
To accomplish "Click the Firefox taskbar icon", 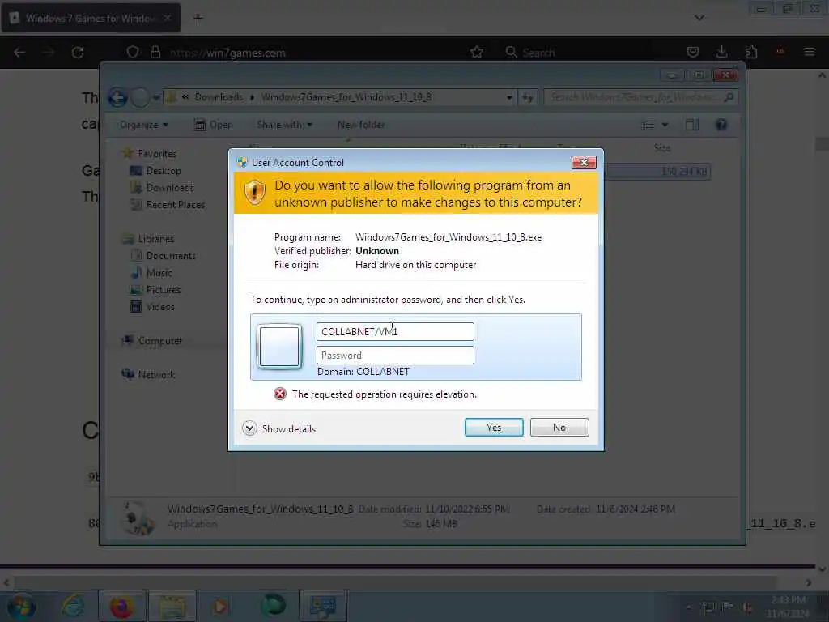I will (x=121, y=606).
